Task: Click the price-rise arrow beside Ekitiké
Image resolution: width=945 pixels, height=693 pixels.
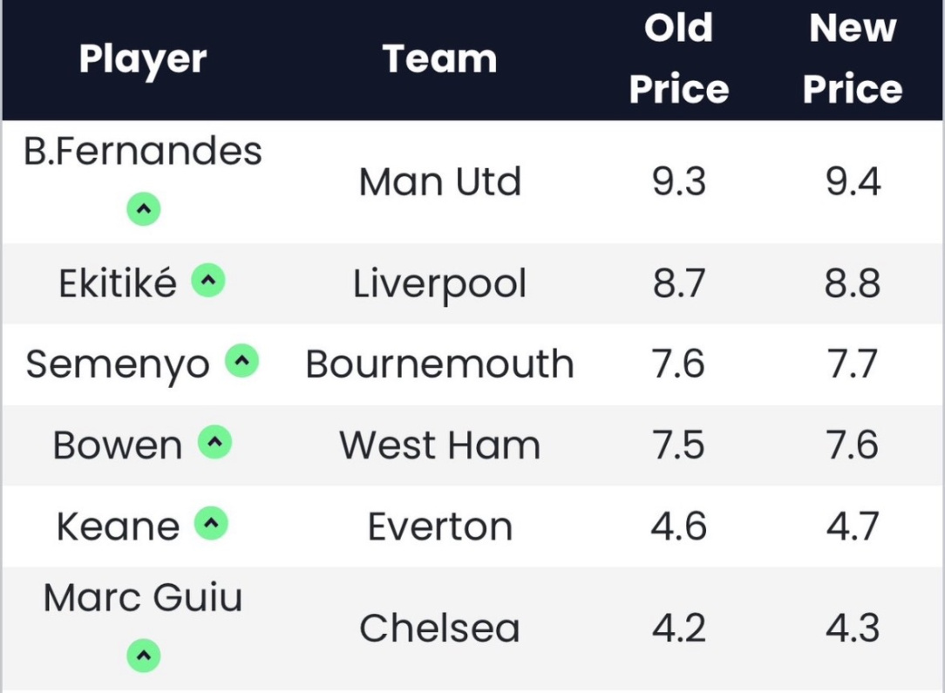Action: click(208, 281)
